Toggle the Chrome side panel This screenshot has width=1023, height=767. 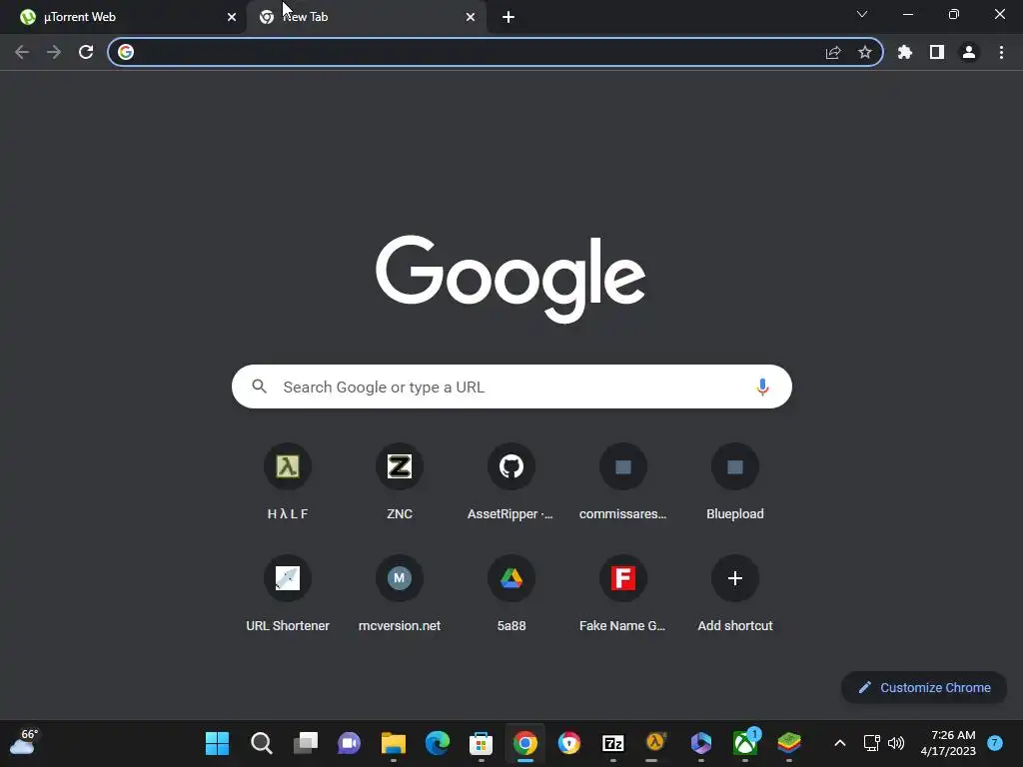pyautogui.click(x=937, y=52)
